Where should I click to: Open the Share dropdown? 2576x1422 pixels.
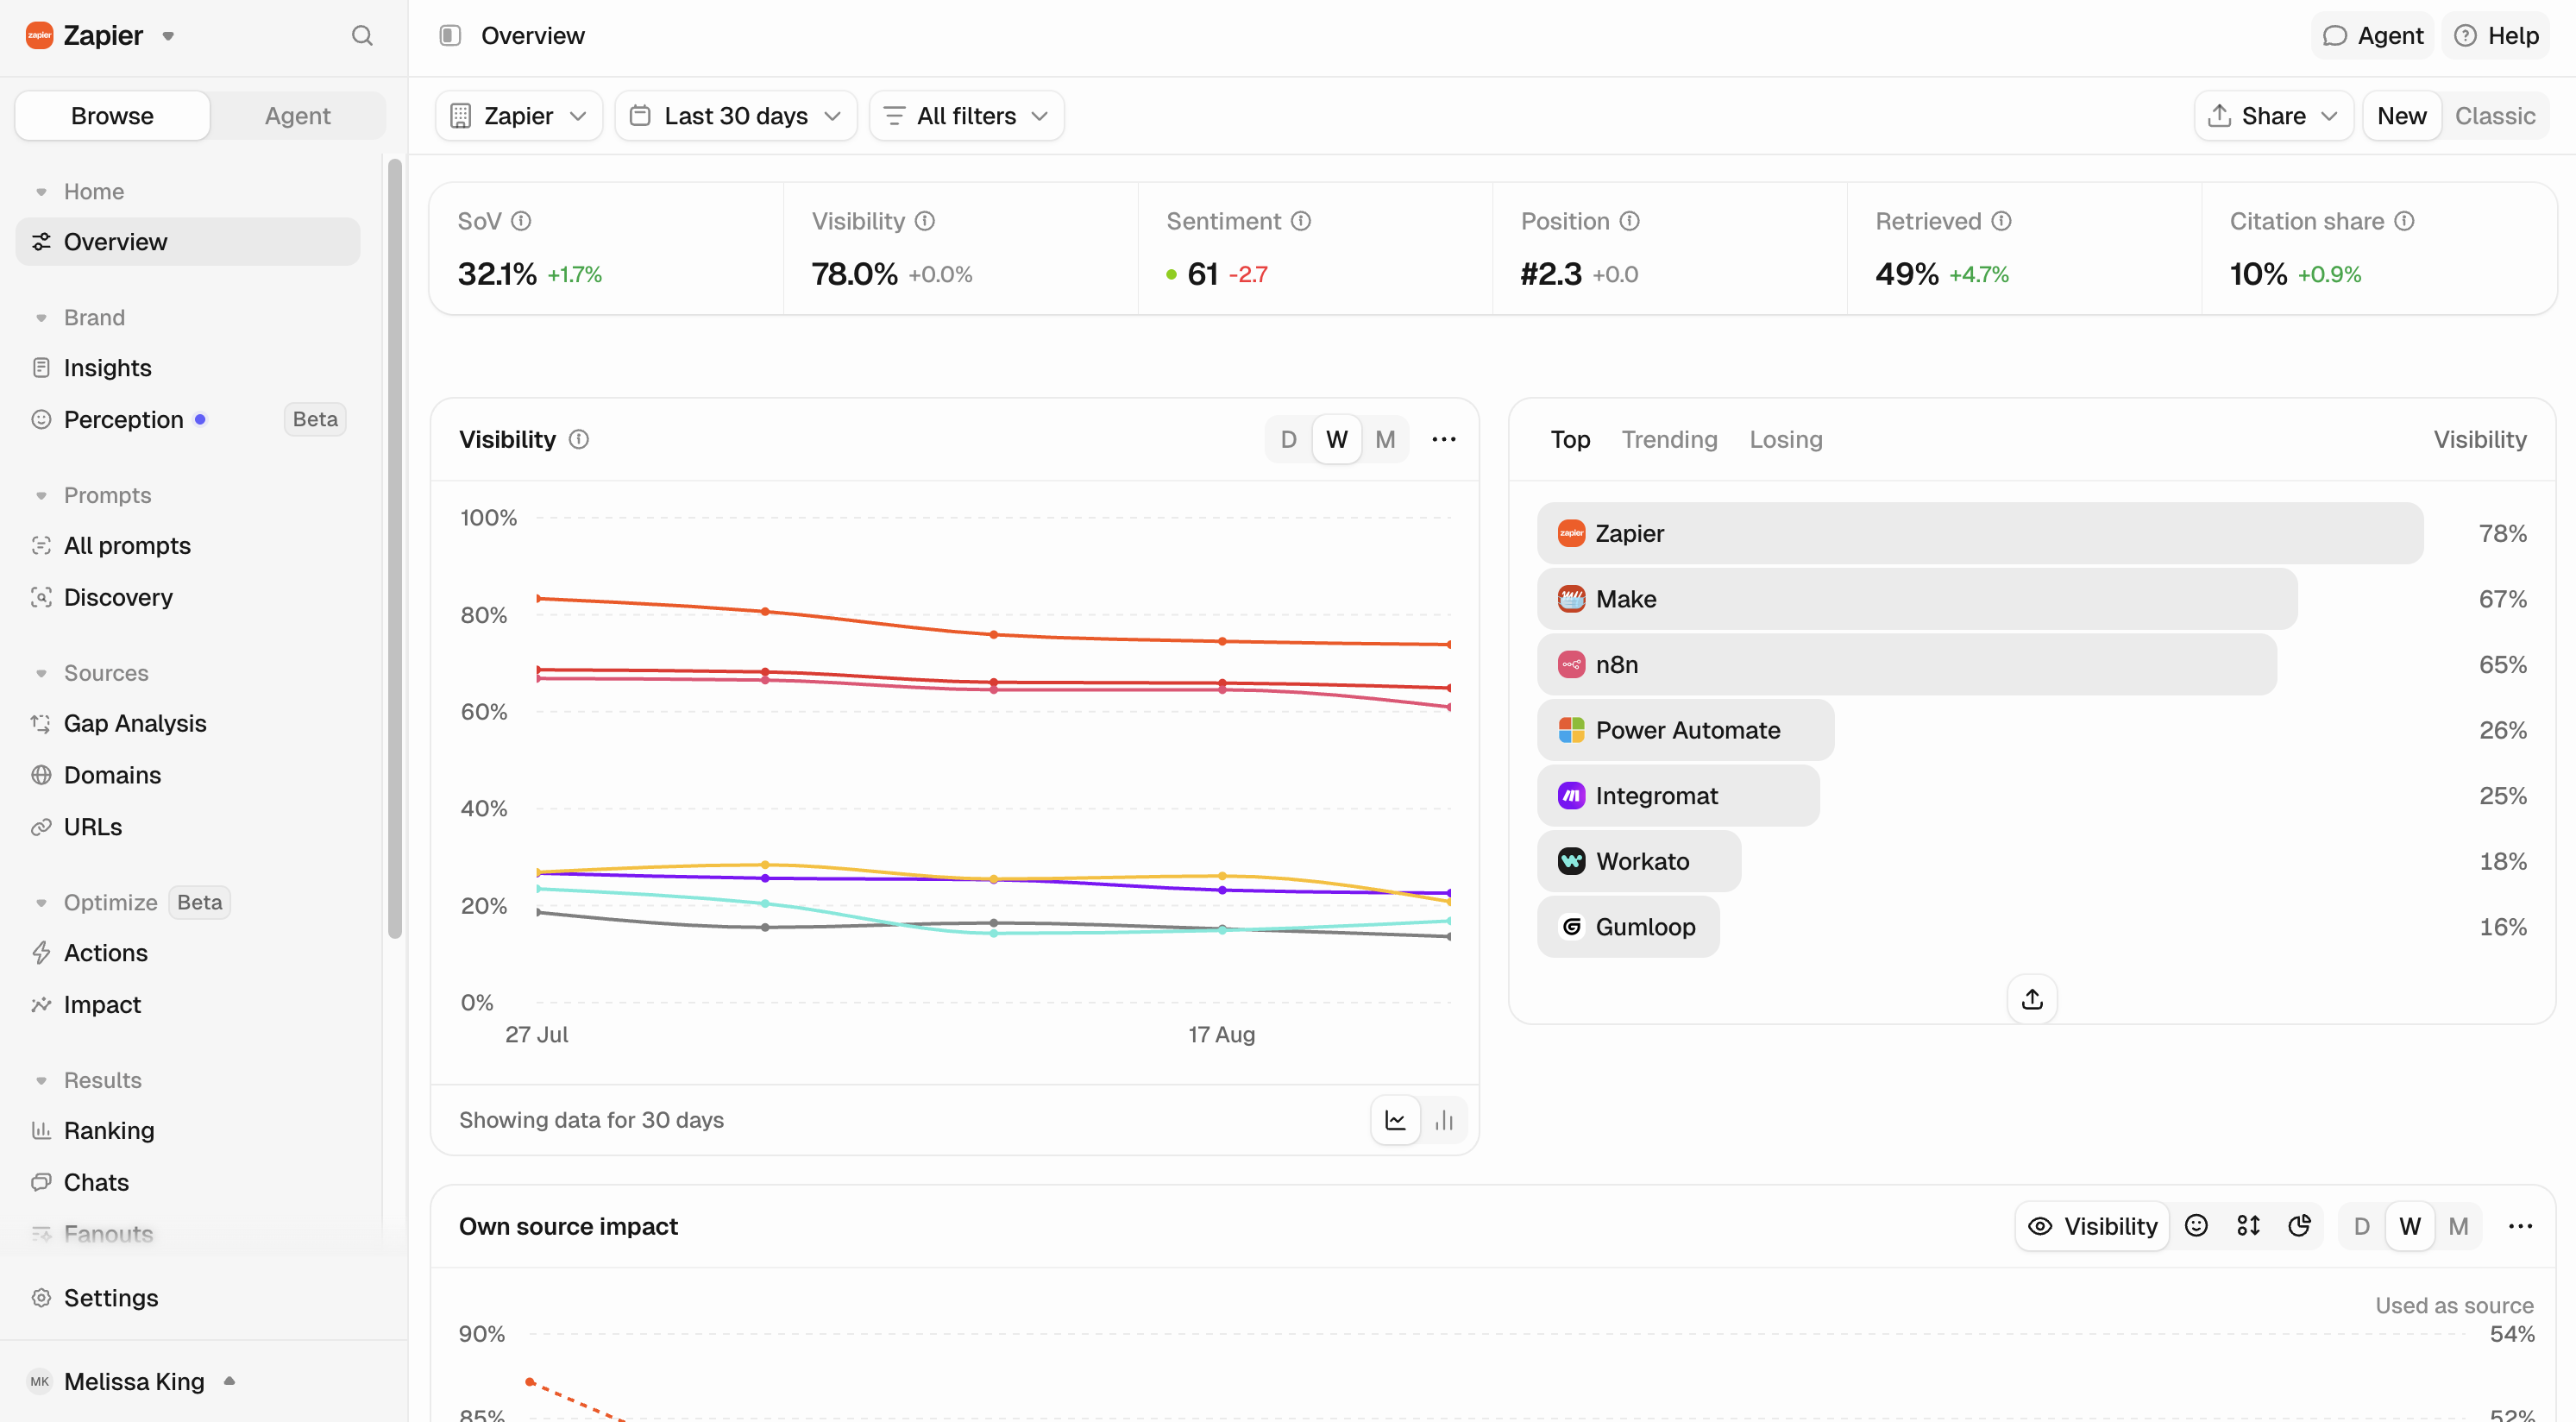(x=2273, y=116)
